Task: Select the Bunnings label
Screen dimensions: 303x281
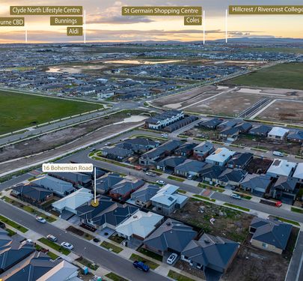Action: (66, 21)
